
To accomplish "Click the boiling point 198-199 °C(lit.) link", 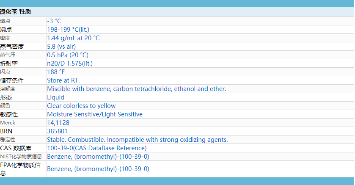I will [68, 30].
